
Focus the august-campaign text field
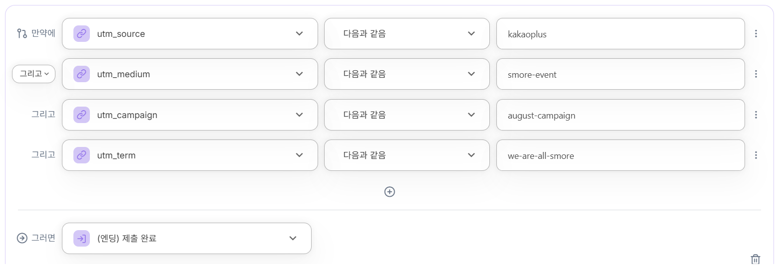620,116
